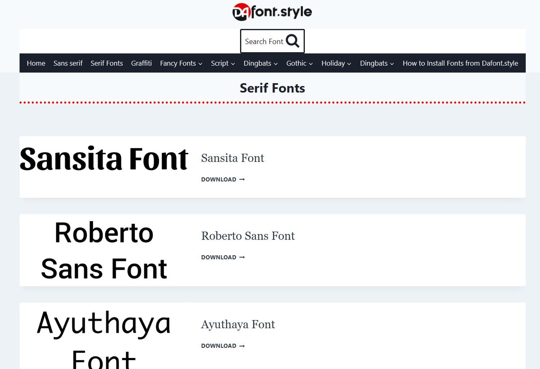Viewport: 540px width, 369px height.
Task: Click DOWNLOAD under Roberto Sans Font
Action: click(x=219, y=257)
